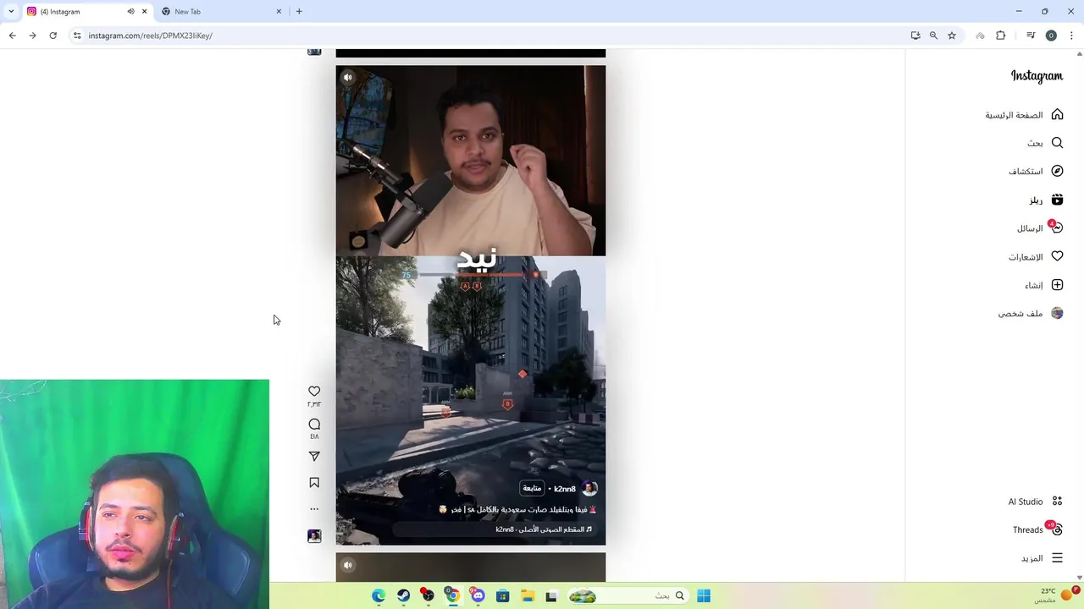The height and width of the screenshot is (609, 1084).
Task: Expand the reel caption text
Action: (x=517, y=510)
